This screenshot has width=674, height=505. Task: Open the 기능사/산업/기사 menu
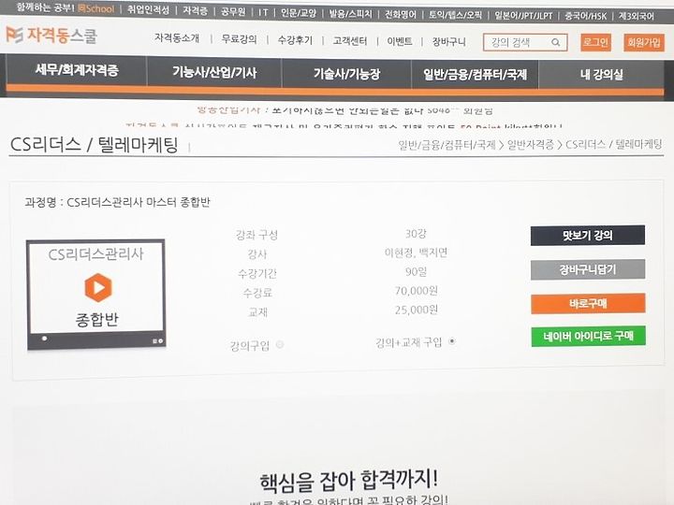(x=214, y=72)
